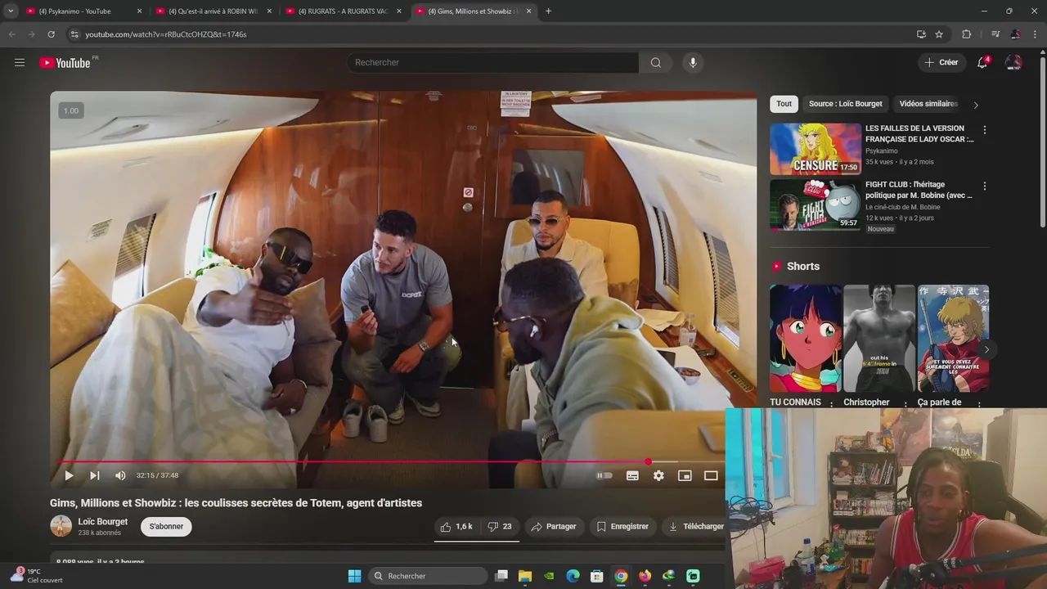Open Firefox from the taskbar
Screen dimensions: 1047x589
coord(645,576)
